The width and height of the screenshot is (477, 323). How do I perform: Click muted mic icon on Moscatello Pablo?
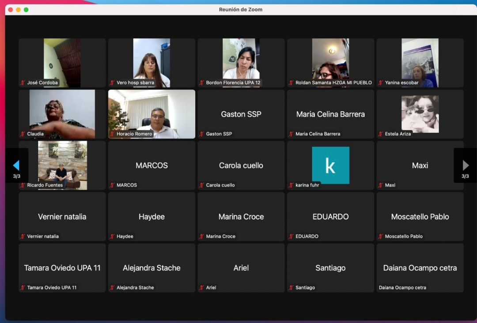[x=381, y=237]
